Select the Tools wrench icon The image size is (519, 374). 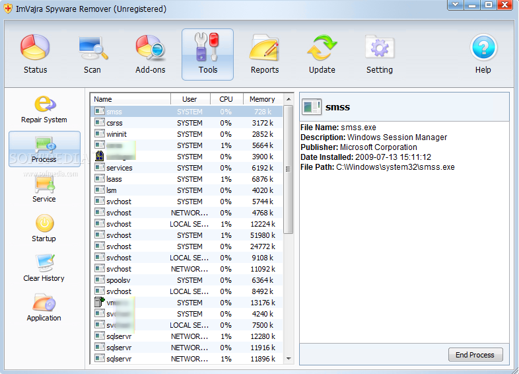[207, 47]
